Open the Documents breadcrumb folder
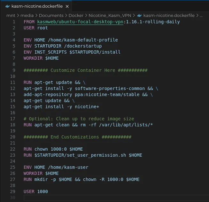The width and height of the screenshot is (209, 202). [51, 15]
